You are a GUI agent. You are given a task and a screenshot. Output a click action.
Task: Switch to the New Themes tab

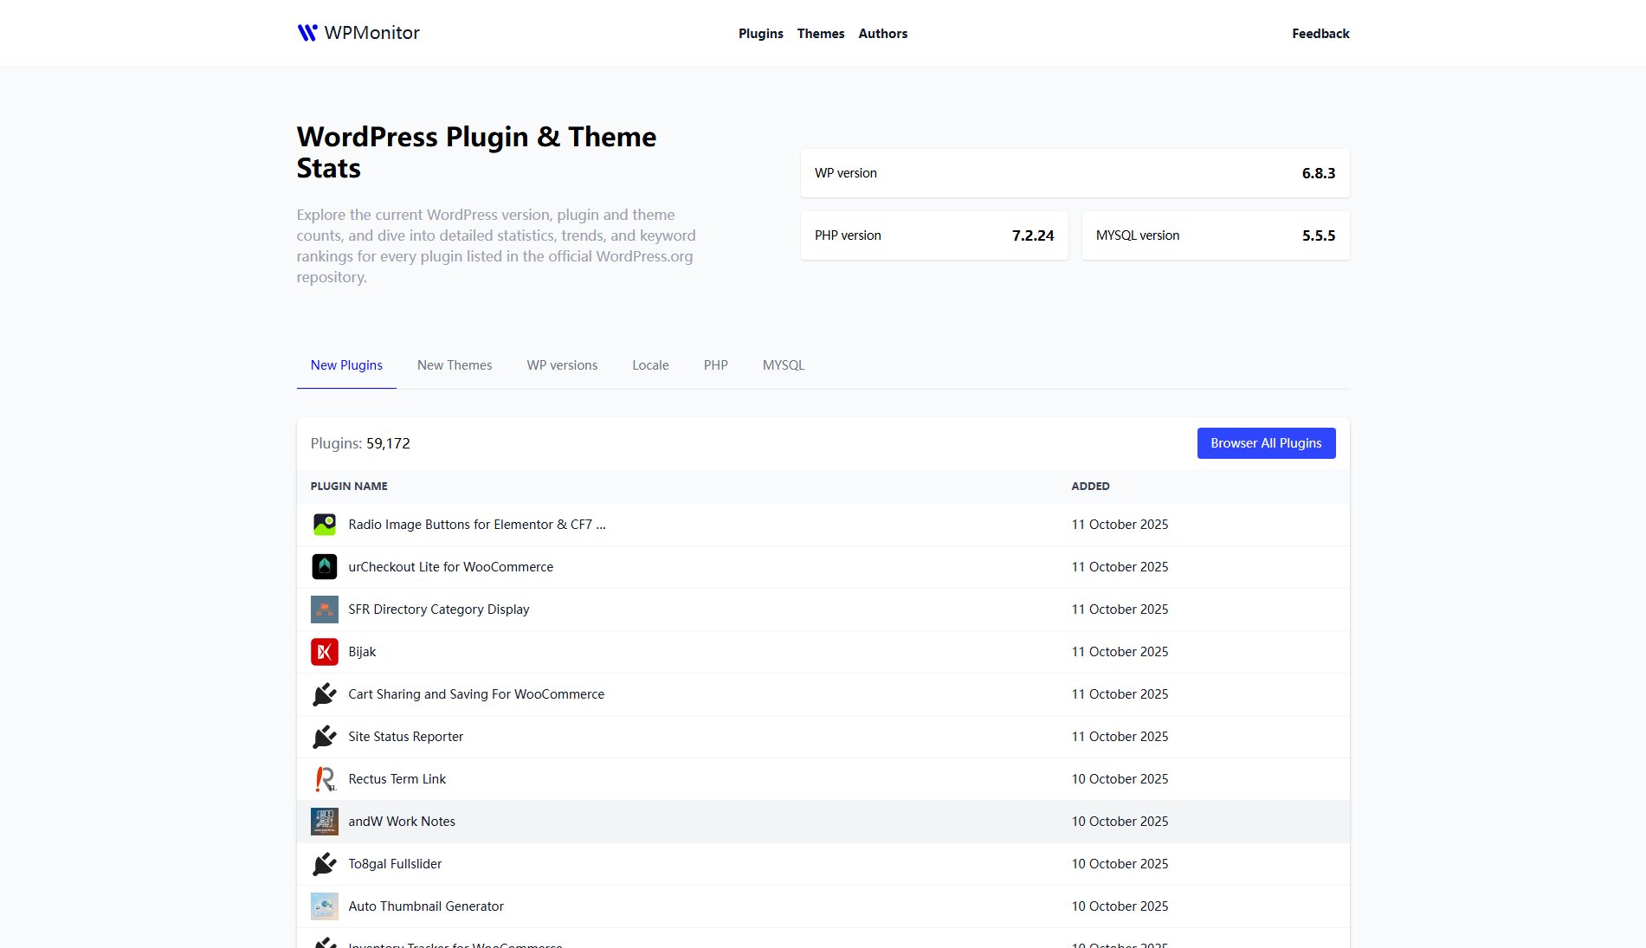(x=455, y=365)
